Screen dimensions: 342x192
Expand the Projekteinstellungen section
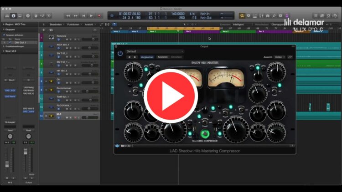[x=4, y=46]
